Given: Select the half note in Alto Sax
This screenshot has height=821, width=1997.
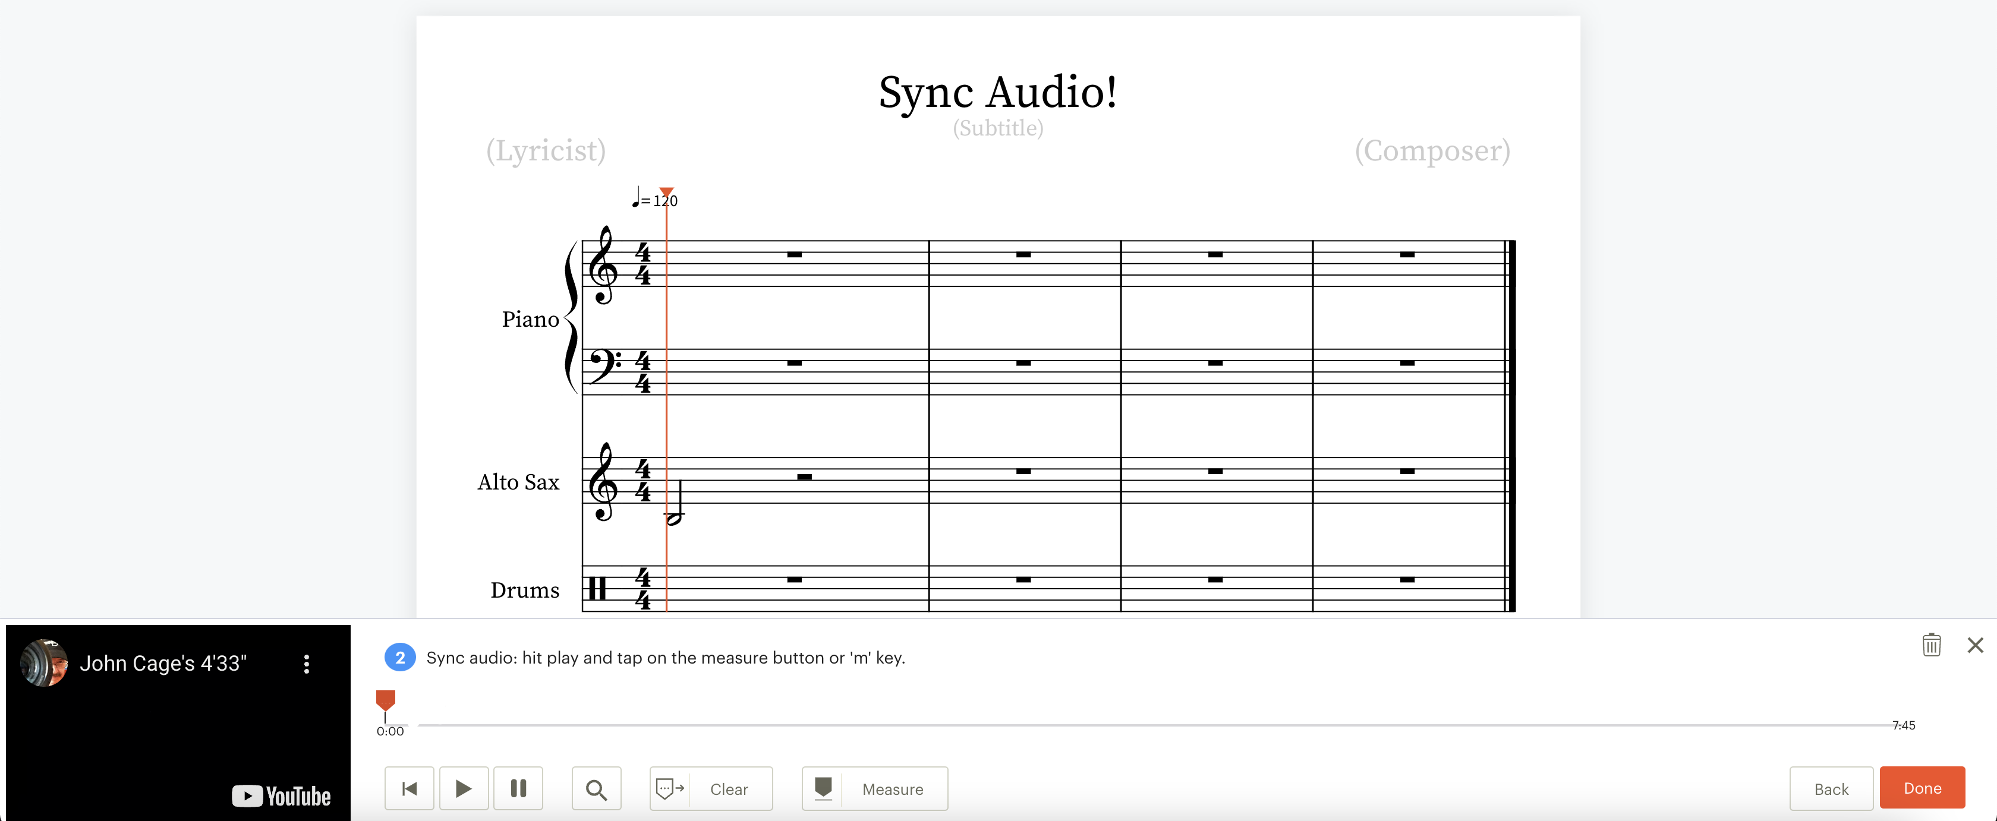Looking at the screenshot, I should pyautogui.click(x=676, y=503).
